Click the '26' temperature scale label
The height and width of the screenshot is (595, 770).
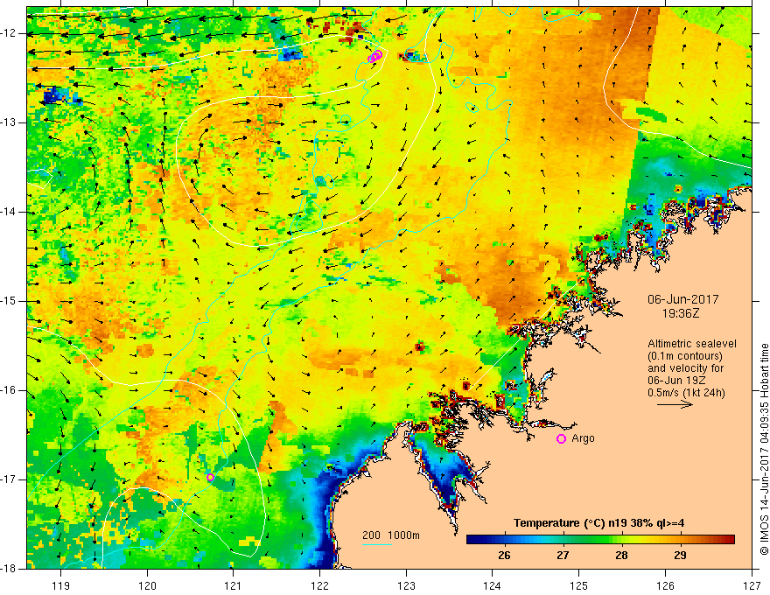504,556
